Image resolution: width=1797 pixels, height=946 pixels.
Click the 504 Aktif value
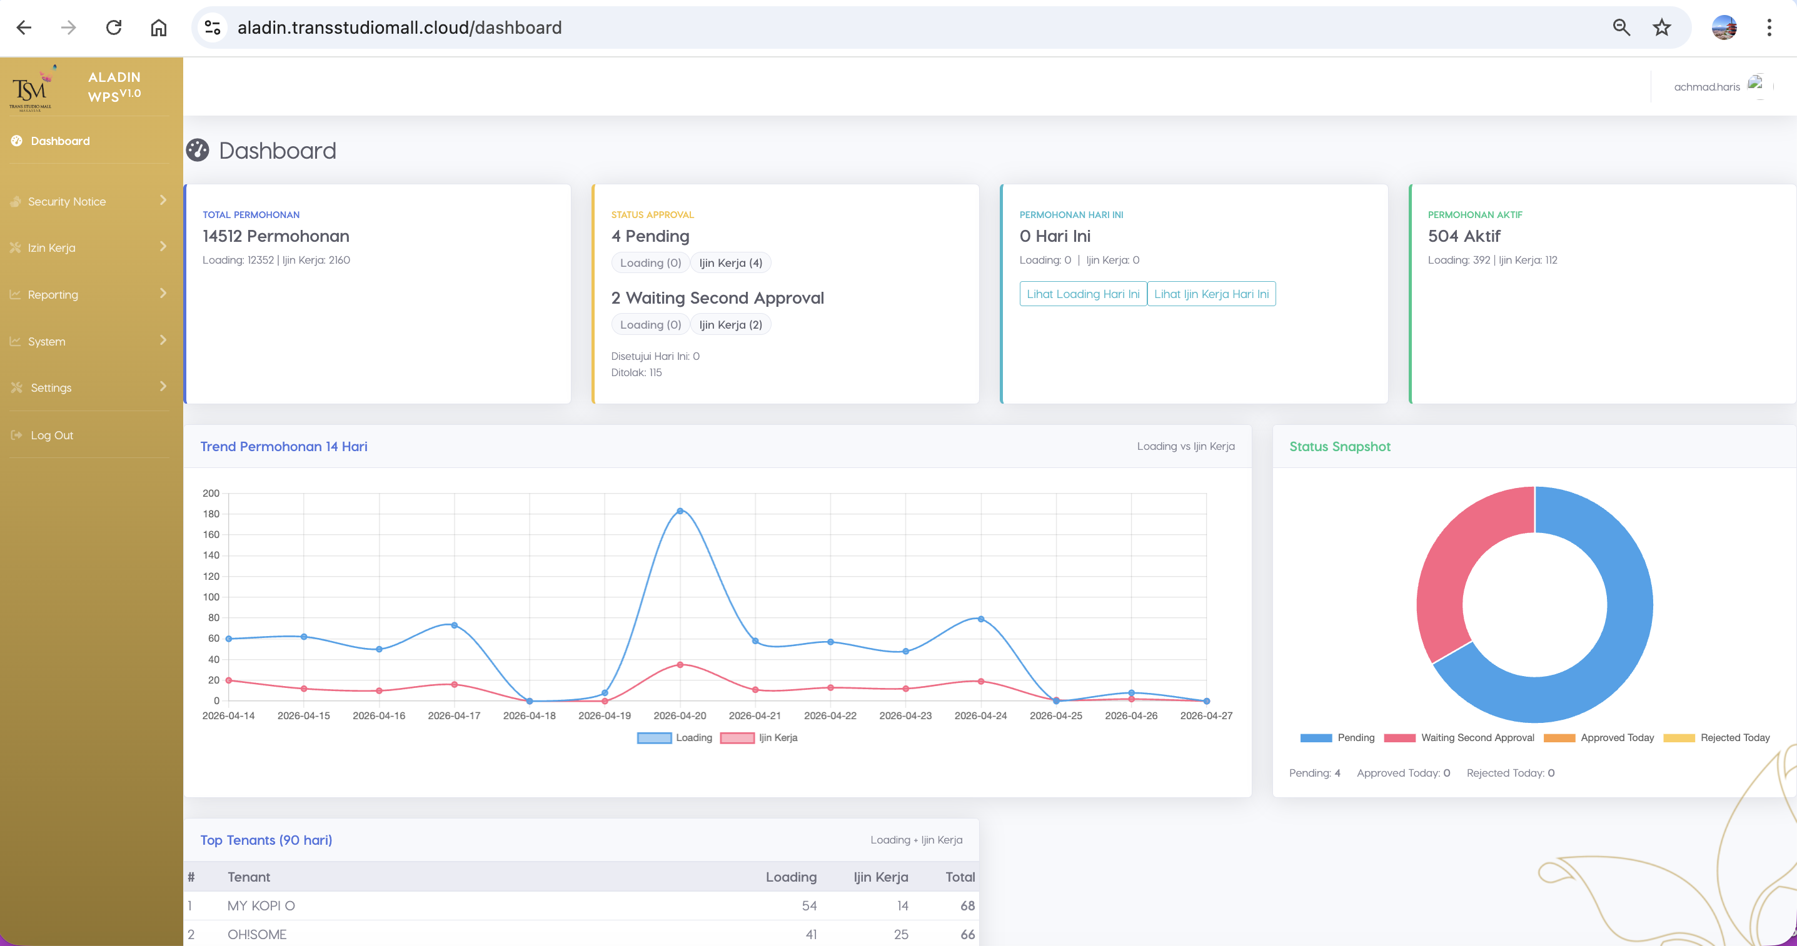[x=1464, y=236]
